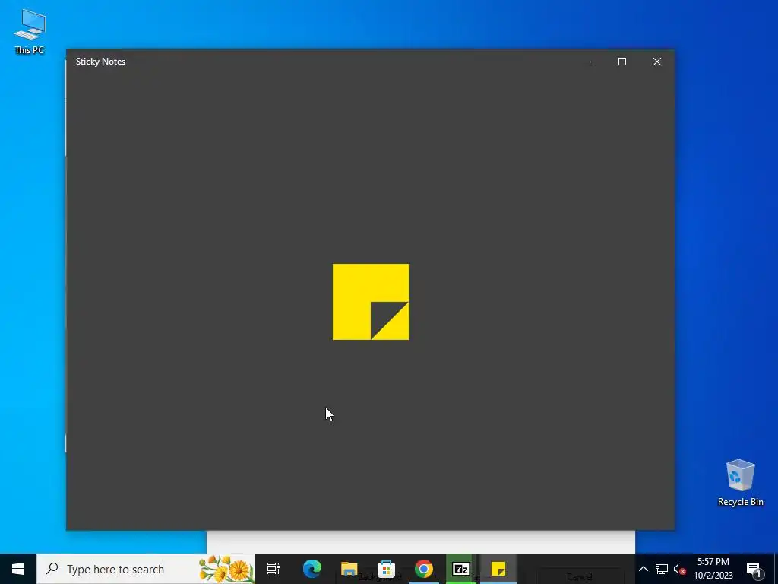Switch to Google Chrome on the taskbar
Viewport: 778px width, 584px height.
[x=424, y=569]
